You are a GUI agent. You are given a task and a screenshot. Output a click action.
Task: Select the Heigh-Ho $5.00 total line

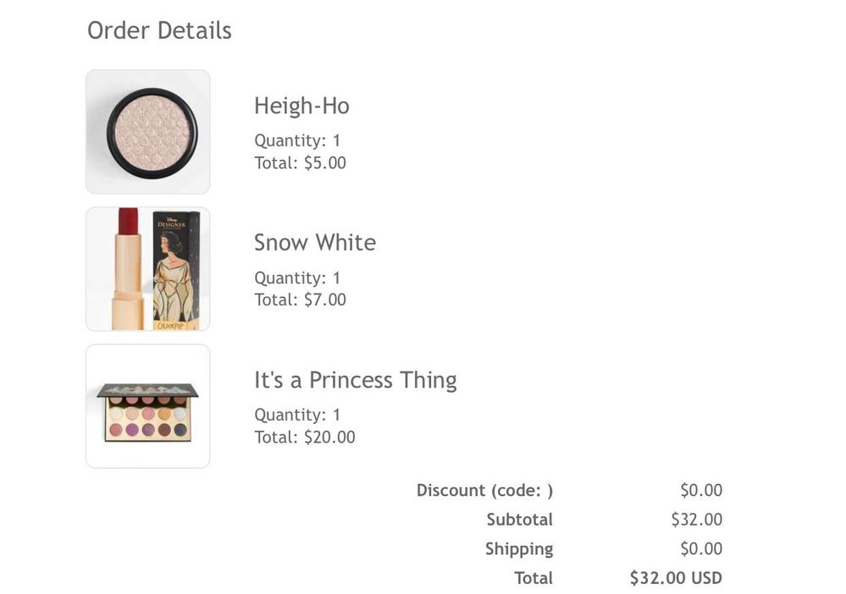point(300,162)
